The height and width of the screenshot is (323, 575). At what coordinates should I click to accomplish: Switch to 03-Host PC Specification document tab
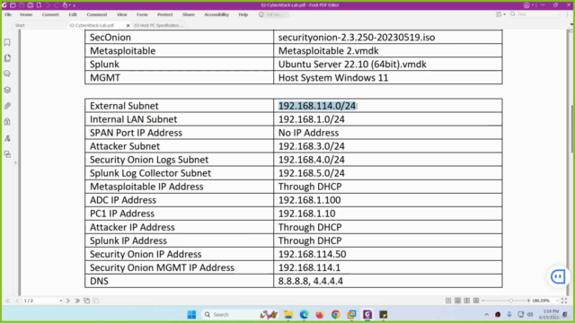[x=158, y=25]
